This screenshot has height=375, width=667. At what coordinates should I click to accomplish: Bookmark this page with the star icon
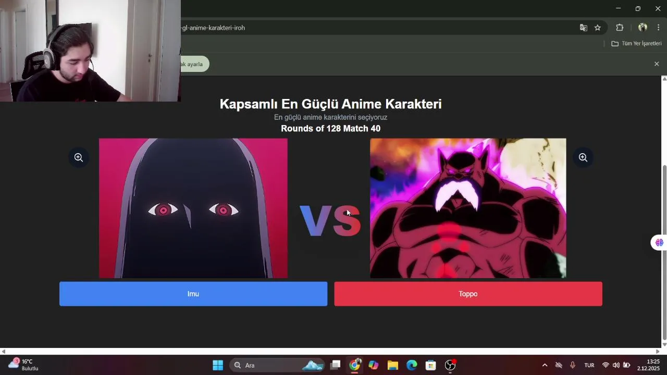[x=598, y=28]
